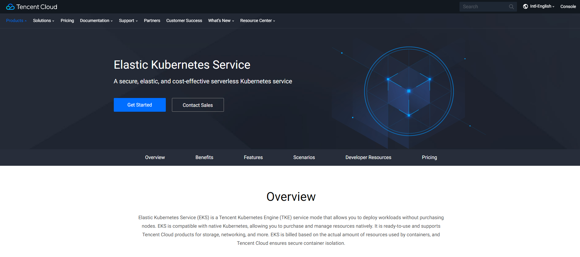Click the Tencent Cloud logo icon

[10, 7]
